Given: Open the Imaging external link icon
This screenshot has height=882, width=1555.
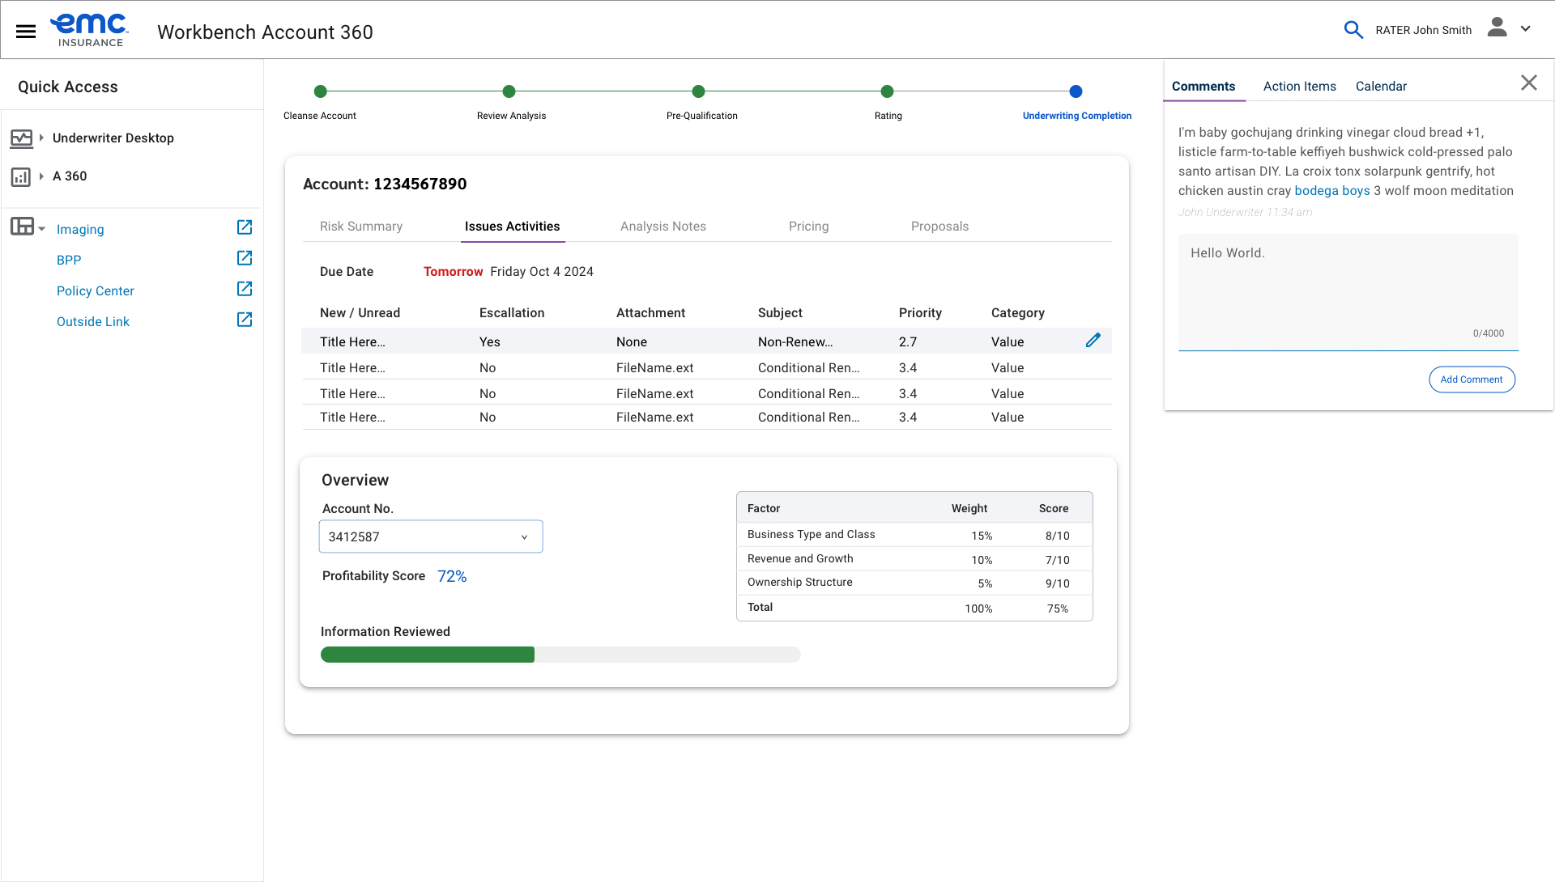Looking at the screenshot, I should click(x=244, y=227).
